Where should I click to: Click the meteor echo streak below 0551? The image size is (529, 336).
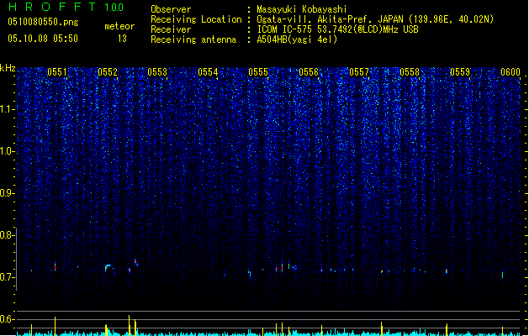[55, 266]
